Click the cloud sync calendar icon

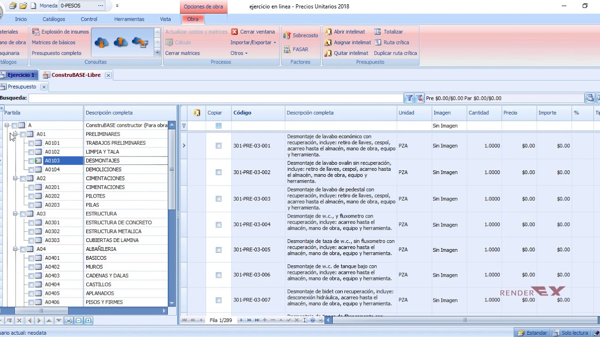(x=140, y=43)
